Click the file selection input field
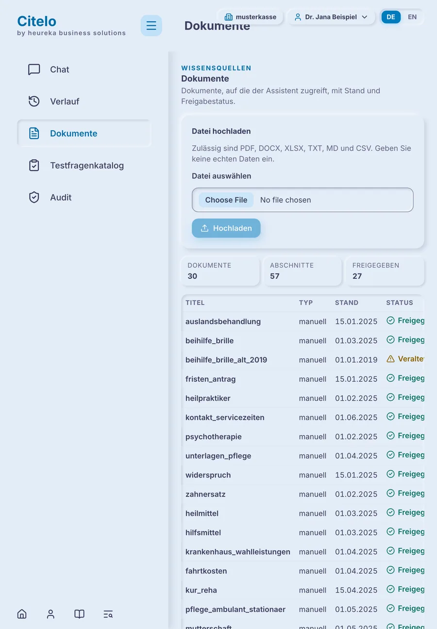This screenshot has width=437, height=629. point(303,200)
